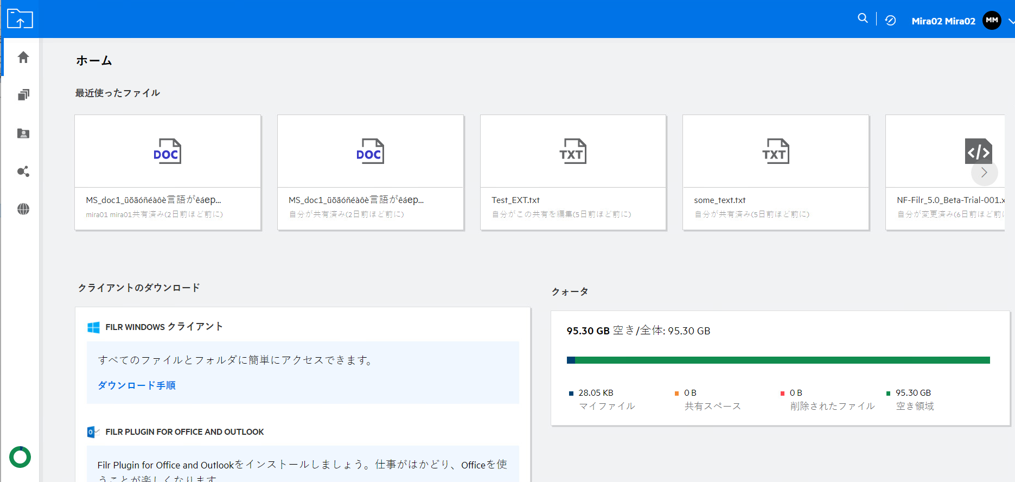This screenshot has height=482, width=1015.
Task: Click the green quota usage bar
Action: pyautogui.click(x=781, y=360)
